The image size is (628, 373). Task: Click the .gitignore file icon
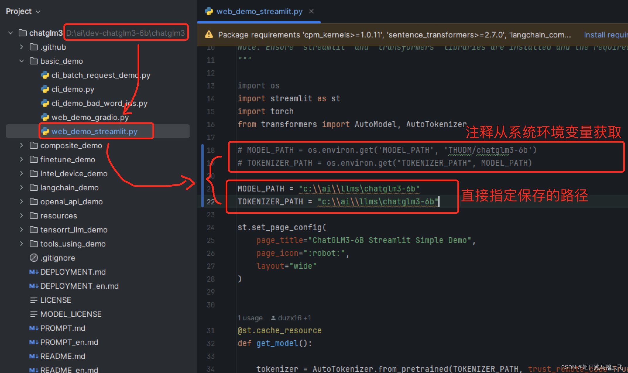pyautogui.click(x=34, y=258)
